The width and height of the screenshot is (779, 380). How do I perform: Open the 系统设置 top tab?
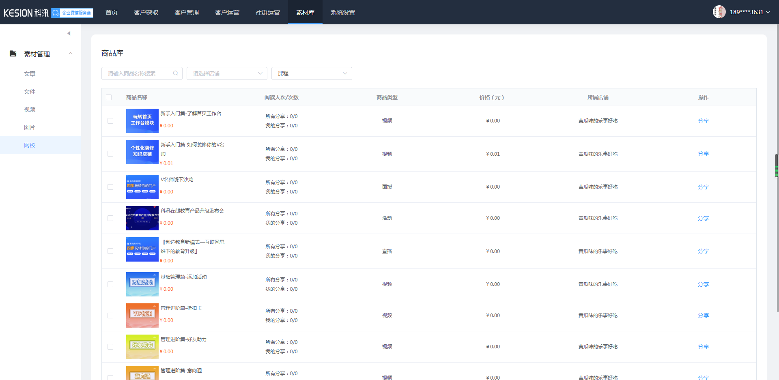[x=342, y=13]
